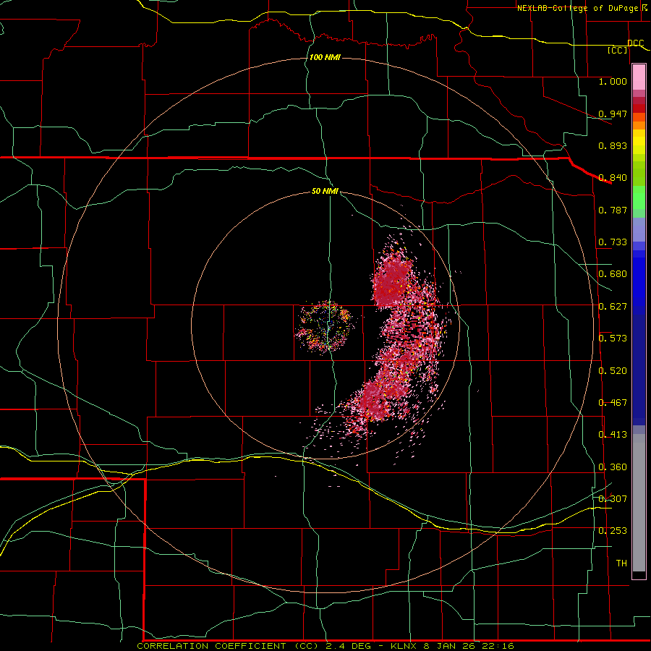Click the 0.840 color scale value
The height and width of the screenshot is (651, 651).
pos(613,178)
